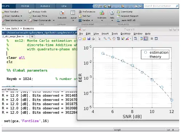Click New_OptiluX folder in breadcrumb
Image resolution: width=181 pixels, height=133 pixels.
point(12,29)
